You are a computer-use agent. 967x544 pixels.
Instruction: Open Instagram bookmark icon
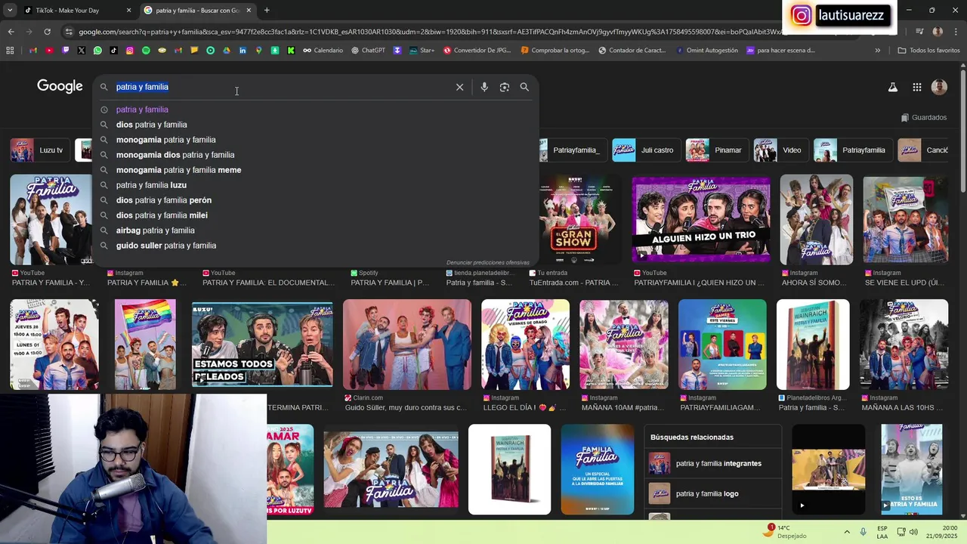[x=130, y=51]
